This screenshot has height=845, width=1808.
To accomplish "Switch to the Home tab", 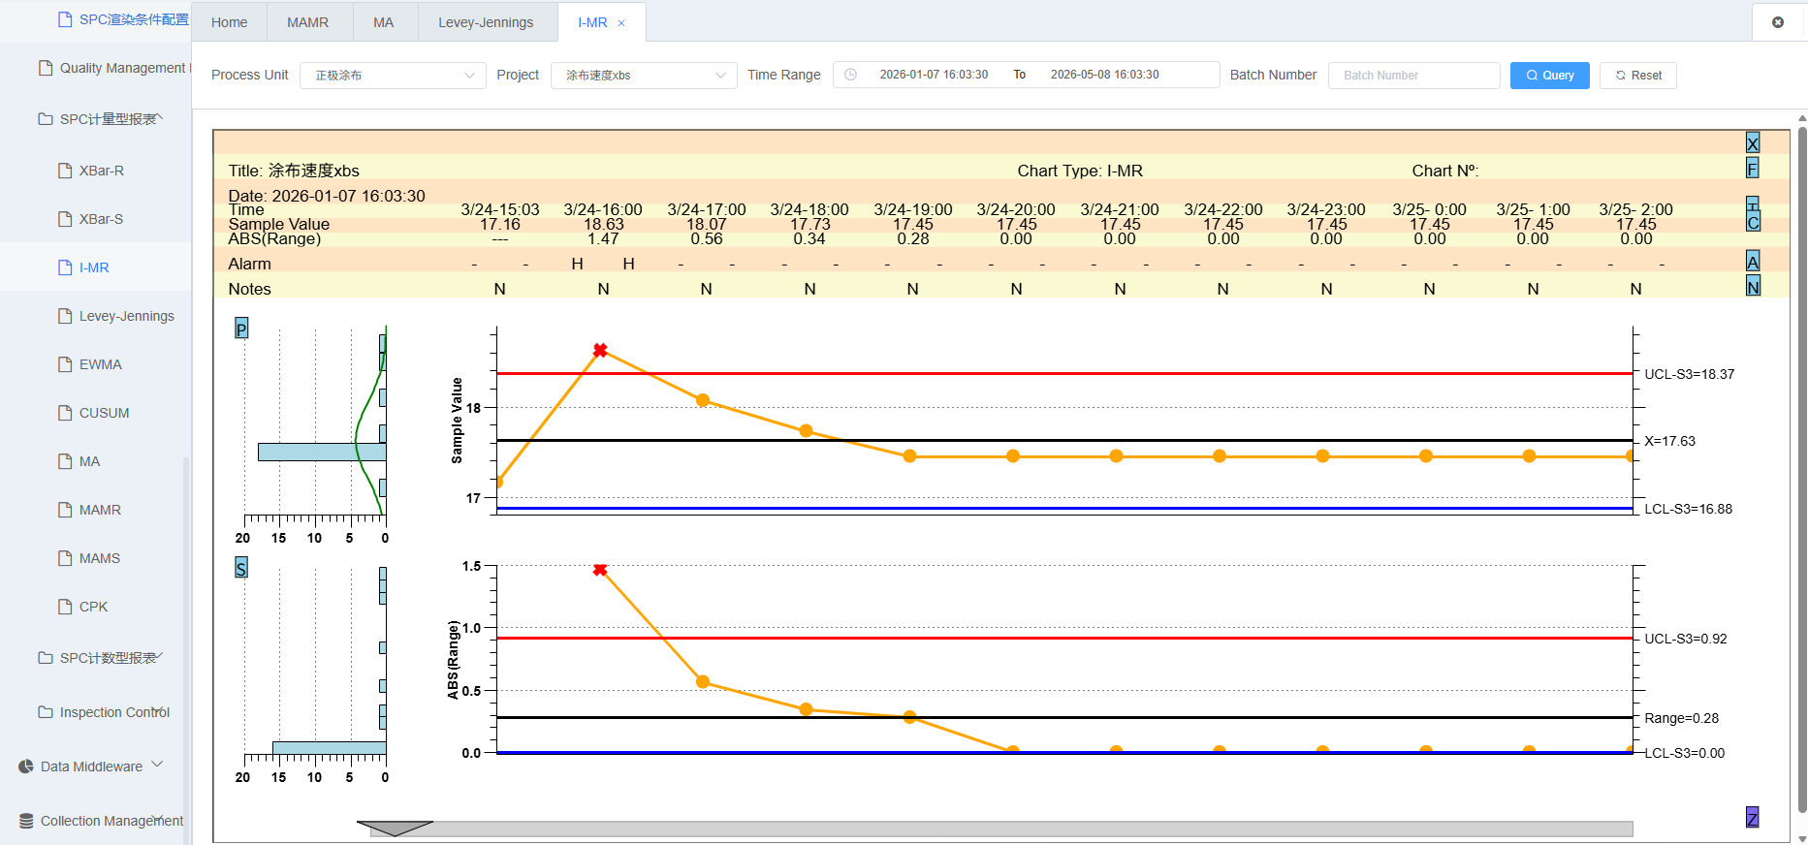I will point(230,22).
